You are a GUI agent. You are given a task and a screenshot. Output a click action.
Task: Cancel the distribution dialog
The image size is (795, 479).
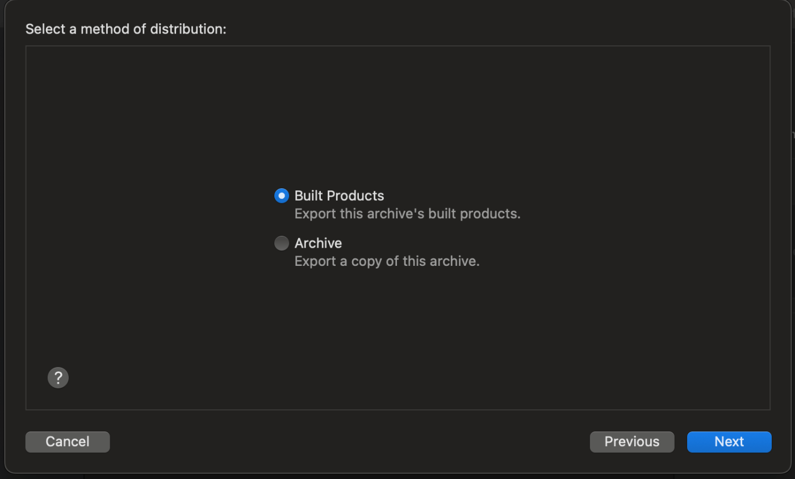tap(68, 442)
